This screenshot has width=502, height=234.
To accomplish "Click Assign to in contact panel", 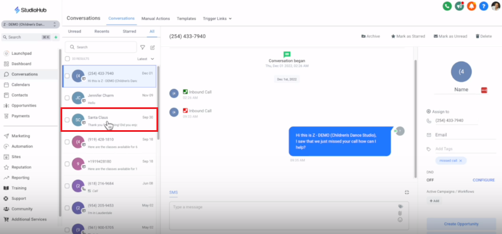I will (438, 112).
